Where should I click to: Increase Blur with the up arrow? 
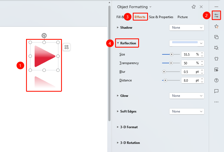tap(202, 70)
